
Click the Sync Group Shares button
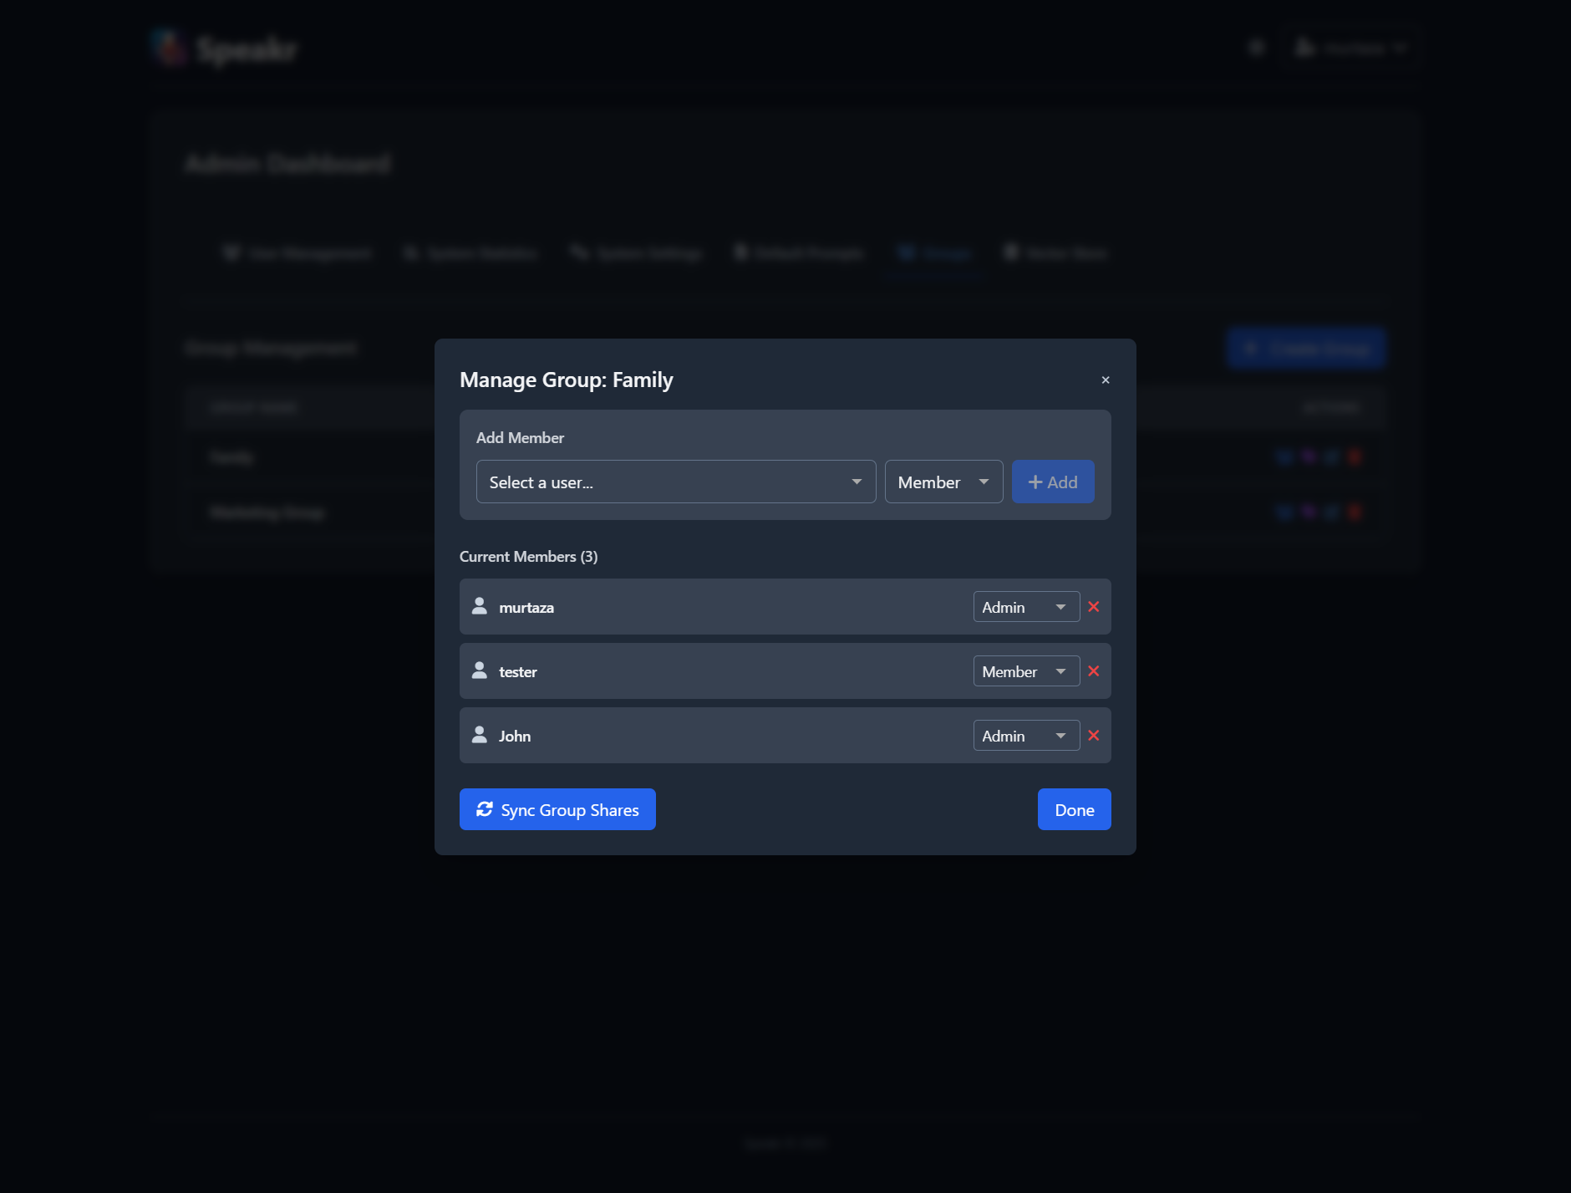pyautogui.click(x=557, y=809)
